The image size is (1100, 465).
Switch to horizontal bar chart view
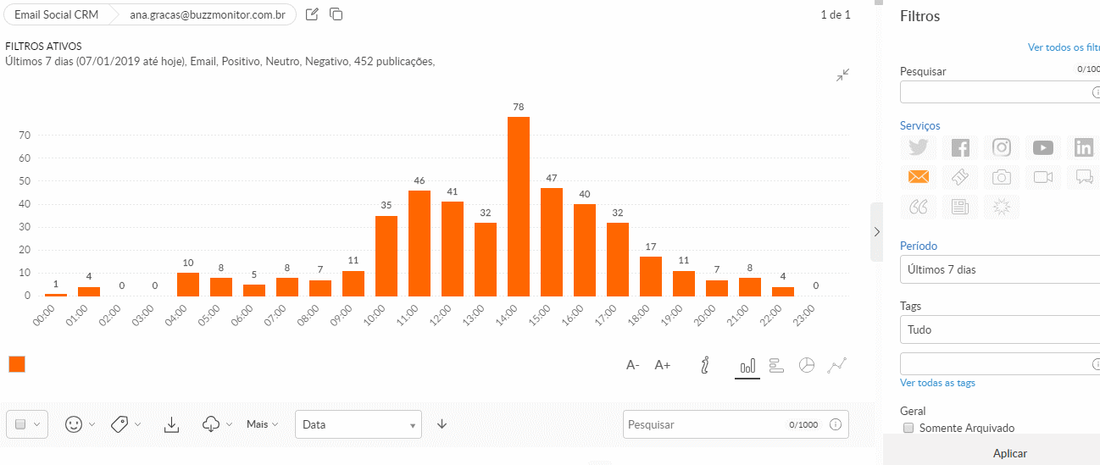pyautogui.click(x=776, y=365)
